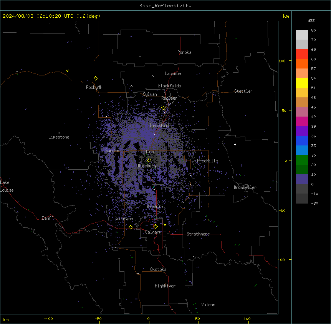331x324 pixels.
Task: Choose the green 20–30 dBZ legend swatch
Action: [302, 160]
